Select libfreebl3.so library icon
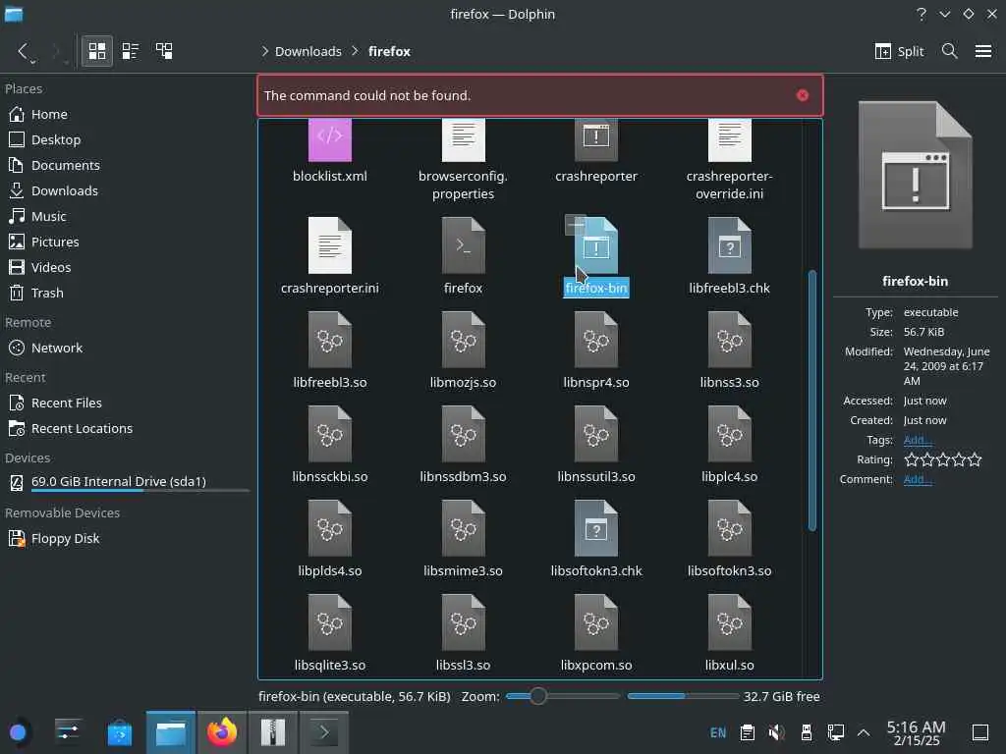The image size is (1006, 754). [330, 340]
